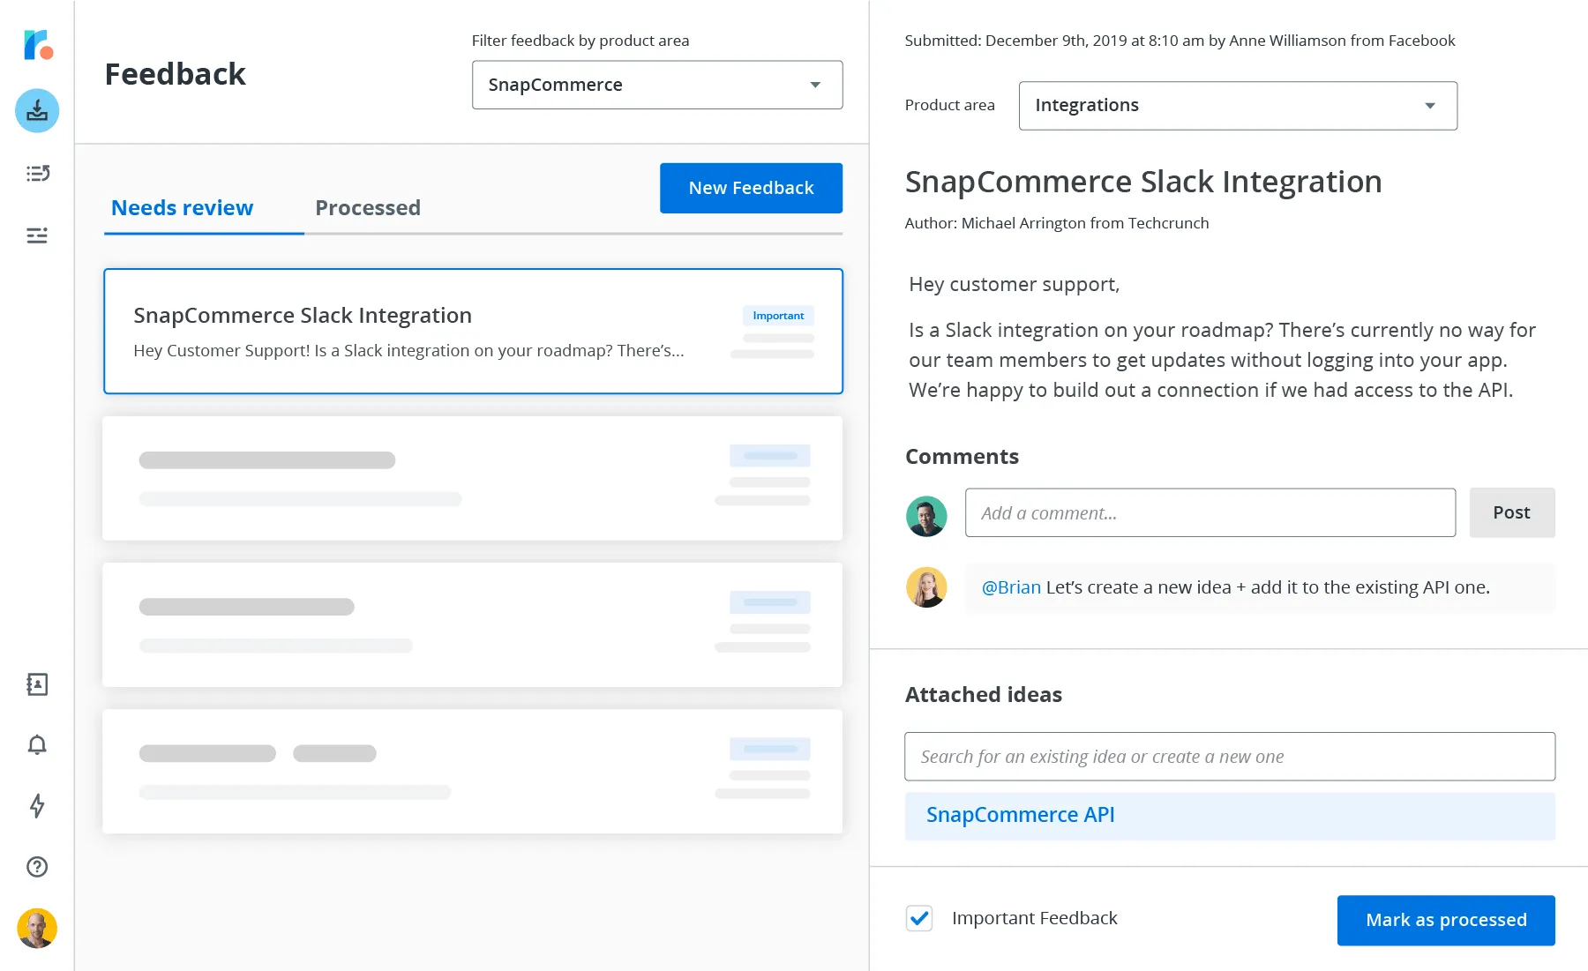Click your user avatar at the sidebar bottom
Screen dimensions: 1588x971
(x=36, y=928)
